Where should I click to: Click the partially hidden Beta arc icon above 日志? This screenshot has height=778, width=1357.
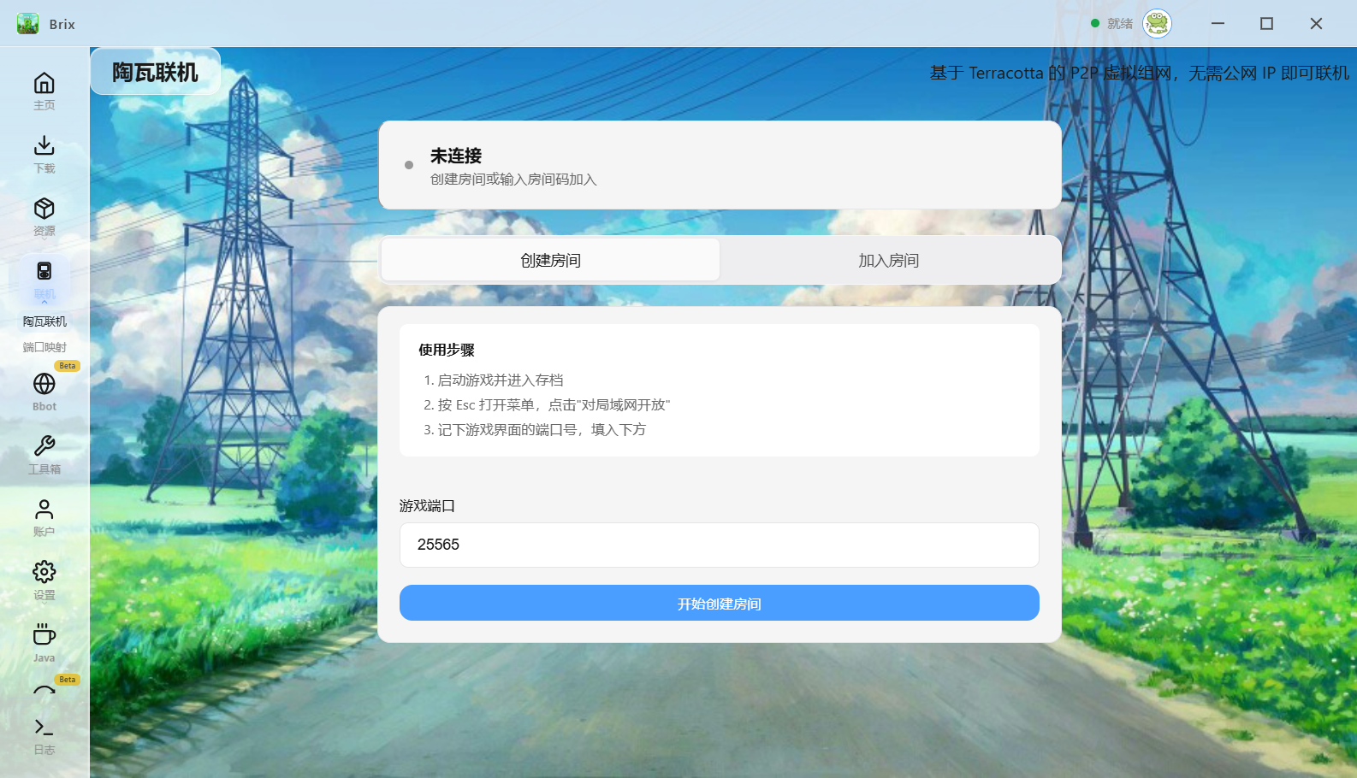(44, 689)
